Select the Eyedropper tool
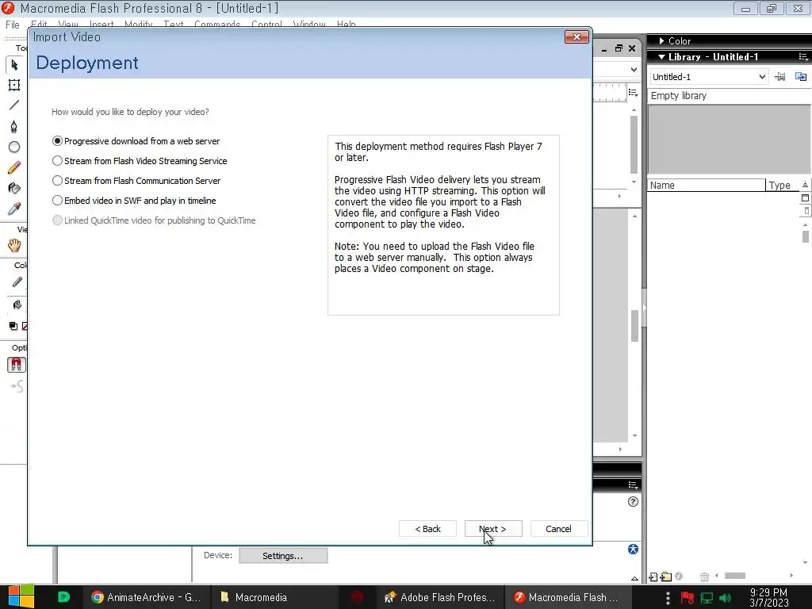 point(14,209)
